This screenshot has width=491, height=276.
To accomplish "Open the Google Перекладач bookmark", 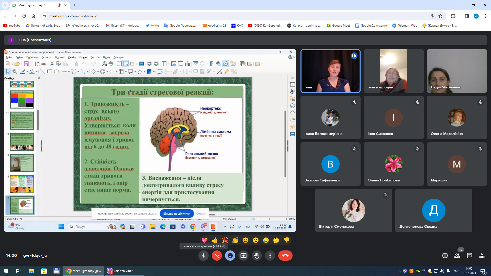I will pyautogui.click(x=181, y=26).
